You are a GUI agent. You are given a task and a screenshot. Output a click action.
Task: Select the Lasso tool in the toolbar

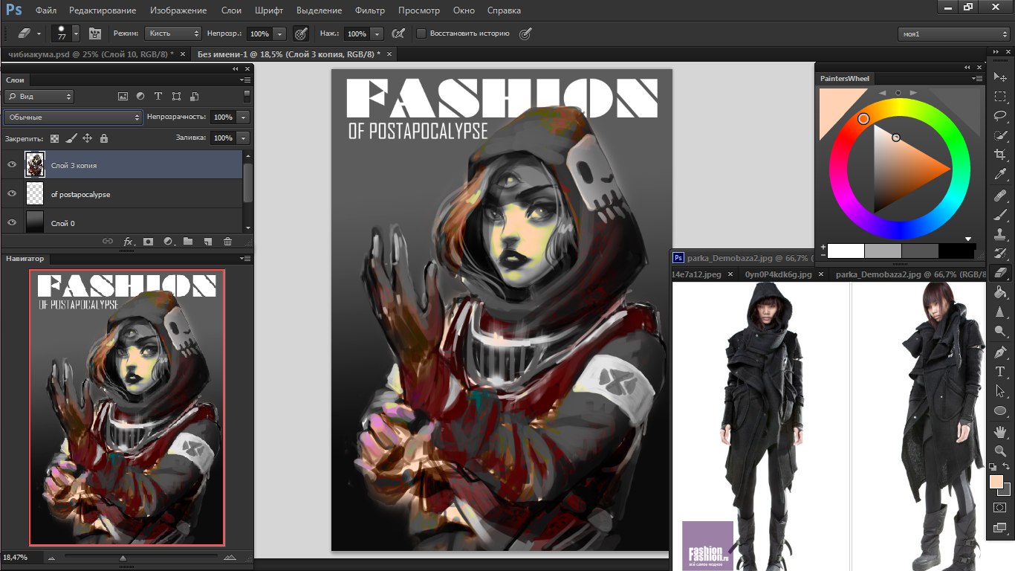1000,116
